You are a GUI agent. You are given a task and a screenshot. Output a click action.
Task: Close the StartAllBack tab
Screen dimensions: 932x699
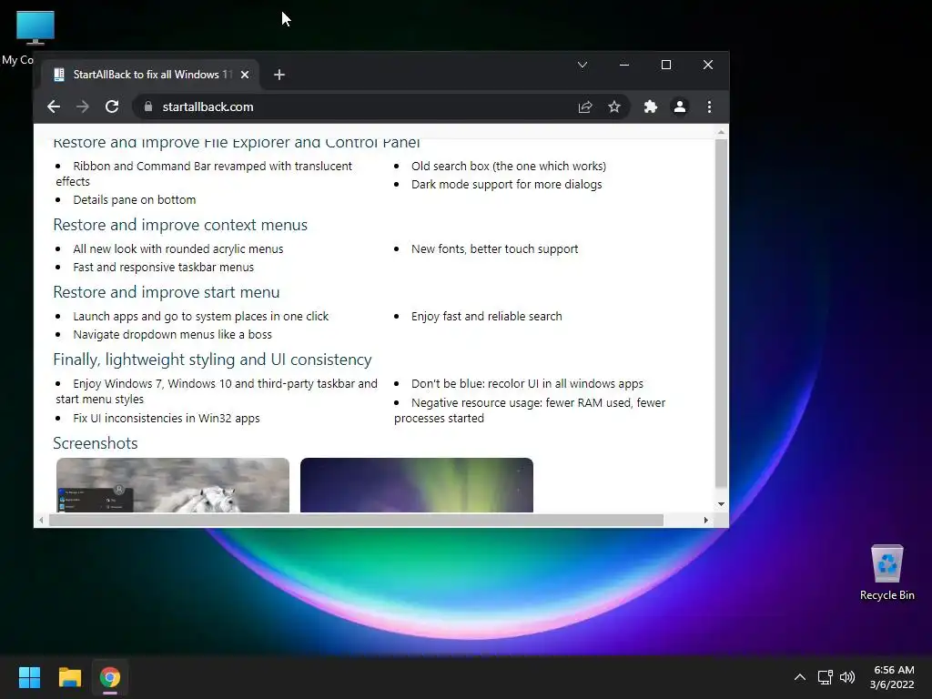245,75
